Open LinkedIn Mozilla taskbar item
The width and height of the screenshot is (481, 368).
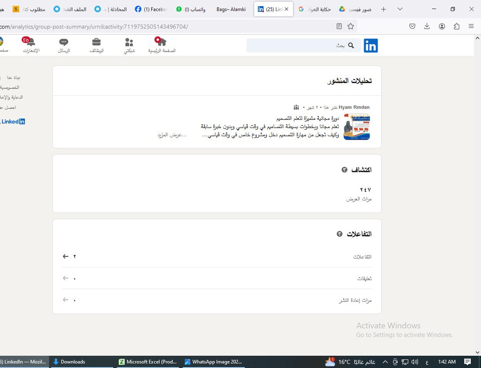pos(24,362)
